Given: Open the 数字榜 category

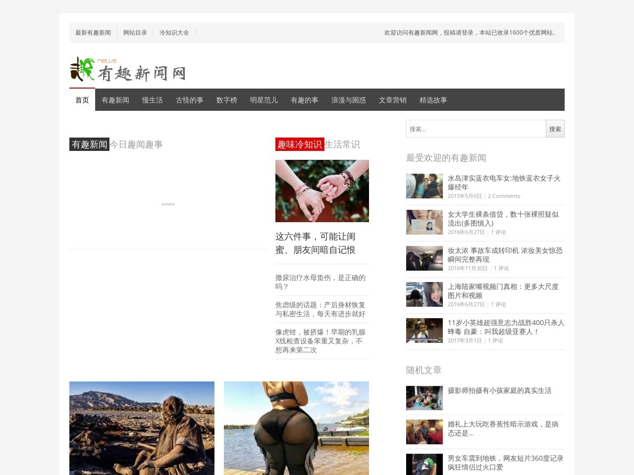Looking at the screenshot, I should (227, 99).
